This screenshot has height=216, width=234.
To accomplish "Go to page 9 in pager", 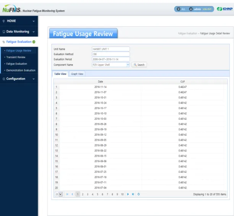I will pyautogui.click(x=117, y=194).
